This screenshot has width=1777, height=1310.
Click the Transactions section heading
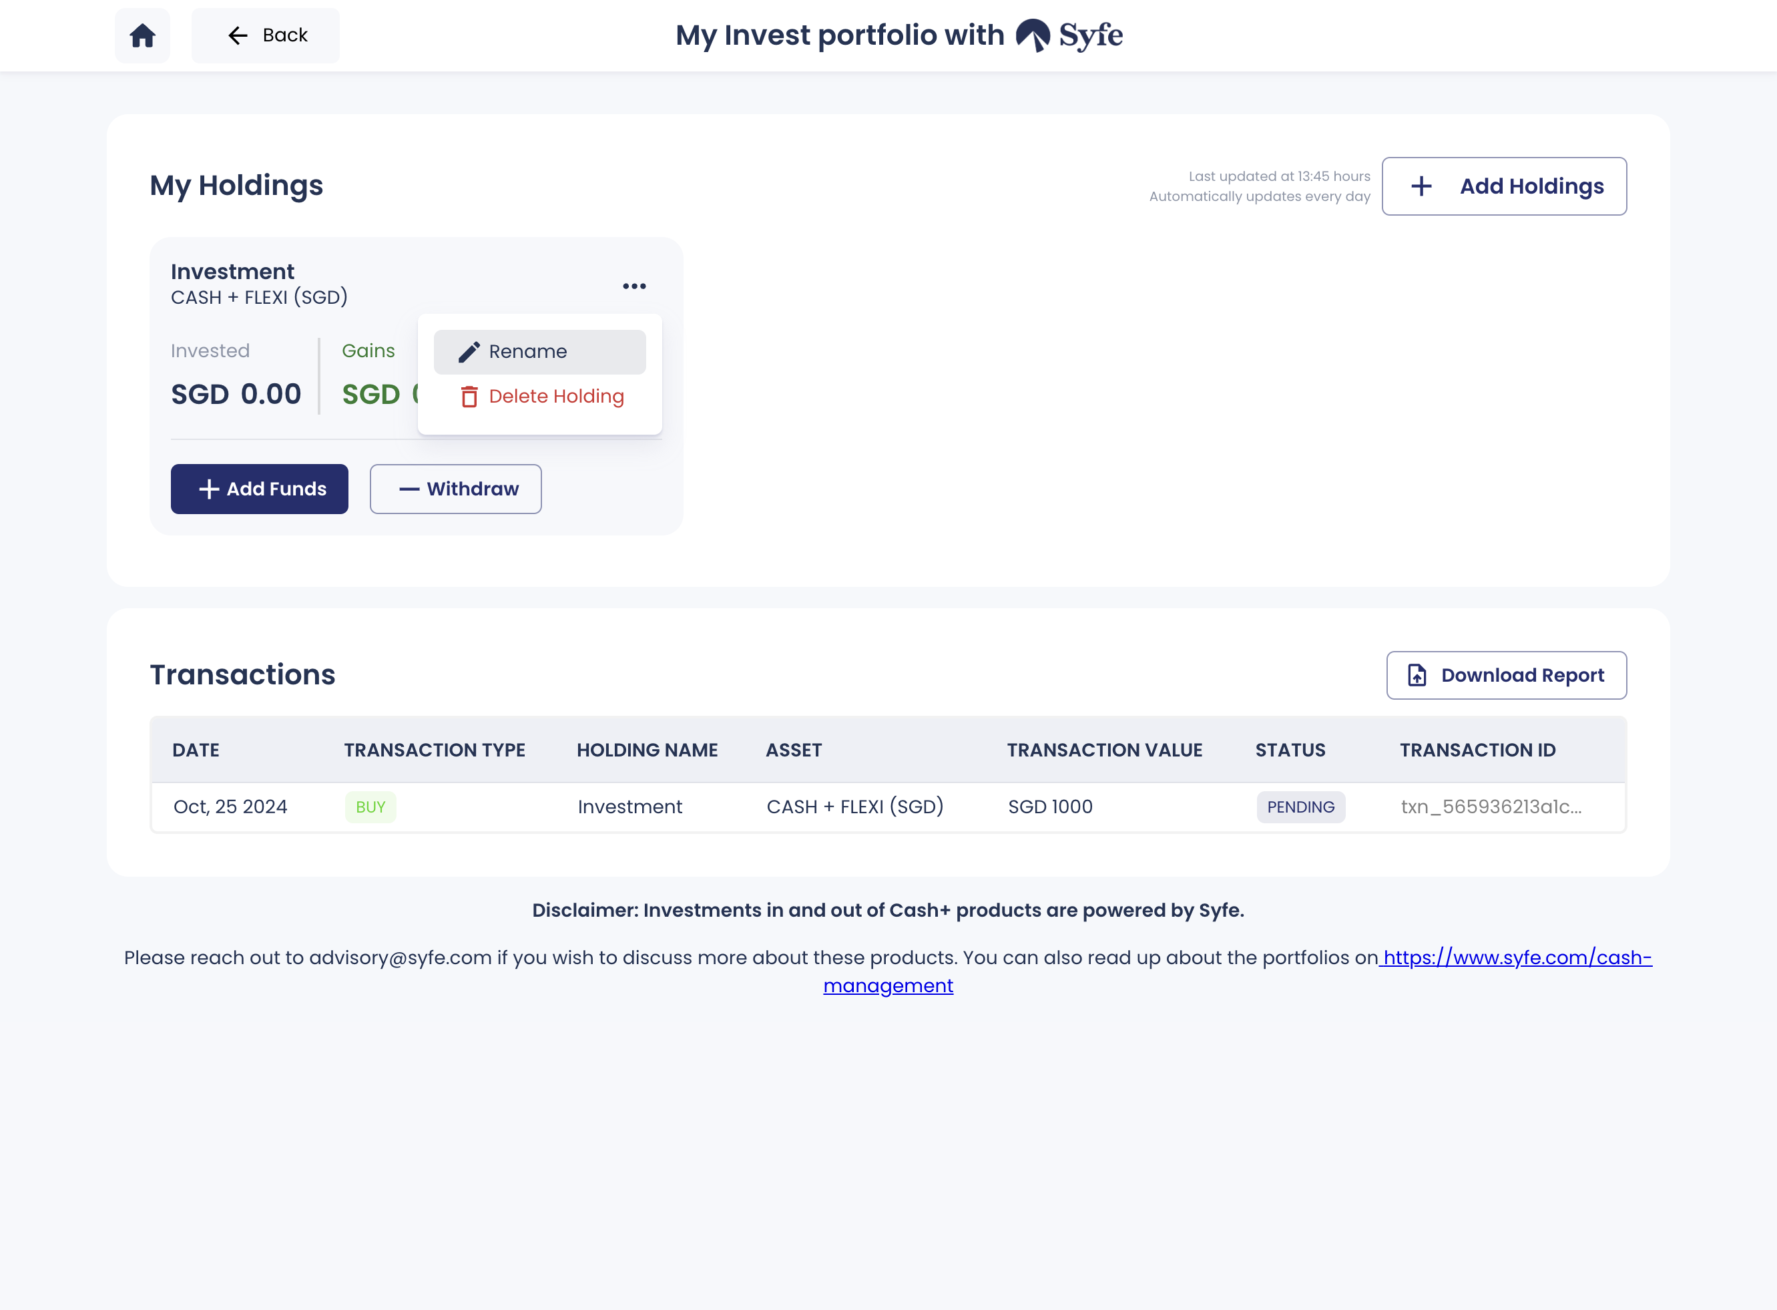(x=242, y=675)
